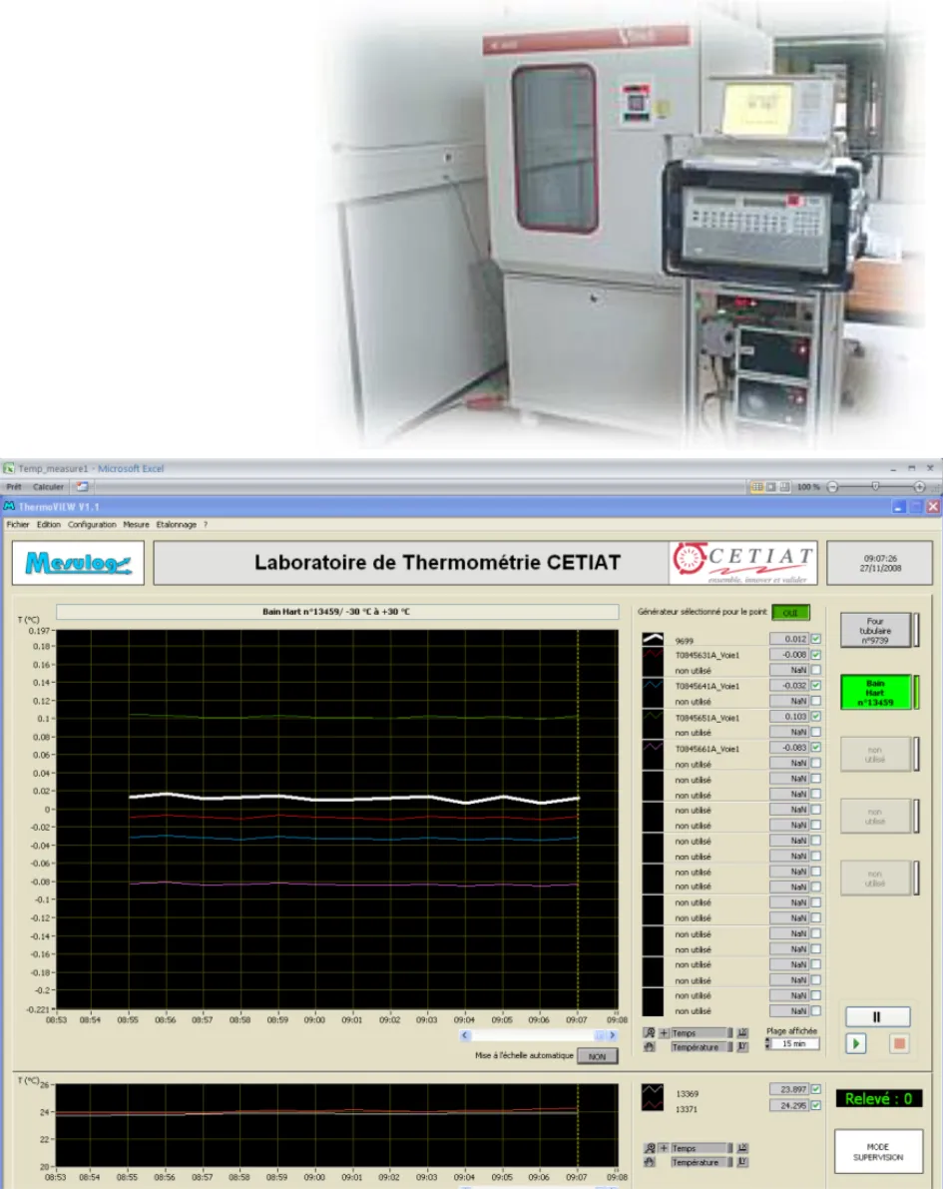Uncheck the T0845631A_Voie1 checkbox
Screen dimensions: 943x1189
tap(815, 655)
